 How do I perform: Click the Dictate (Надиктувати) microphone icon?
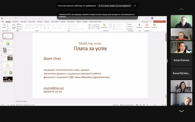coord(139,25)
